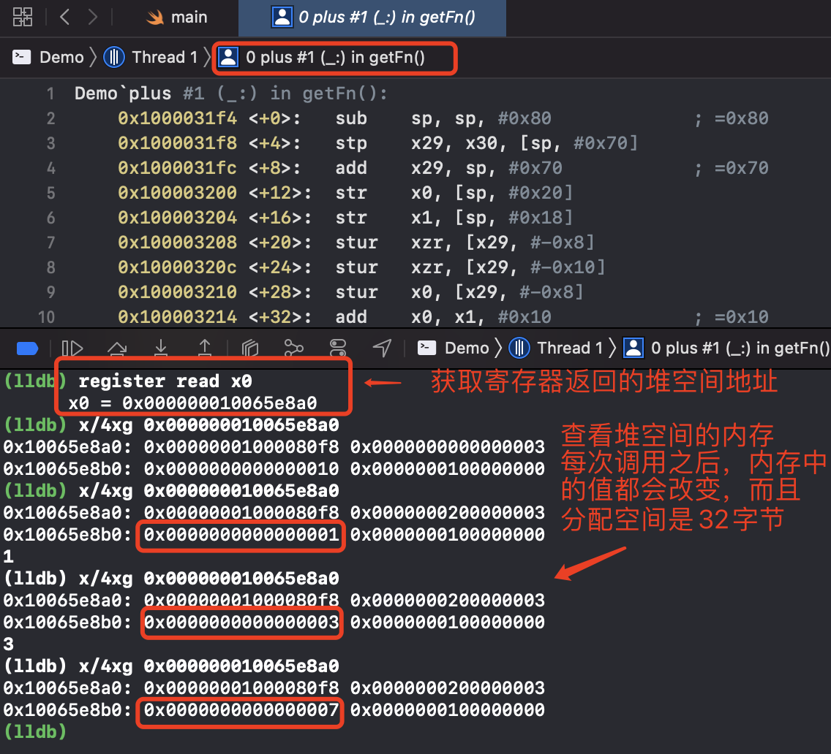This screenshot has width=831, height=754.
Task: Switch to the main tab
Action: click(x=178, y=17)
